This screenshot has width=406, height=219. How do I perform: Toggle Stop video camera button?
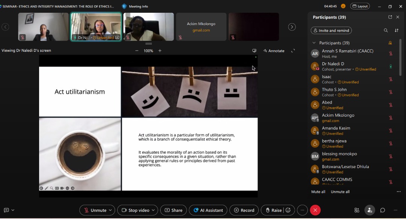[x=135, y=210]
